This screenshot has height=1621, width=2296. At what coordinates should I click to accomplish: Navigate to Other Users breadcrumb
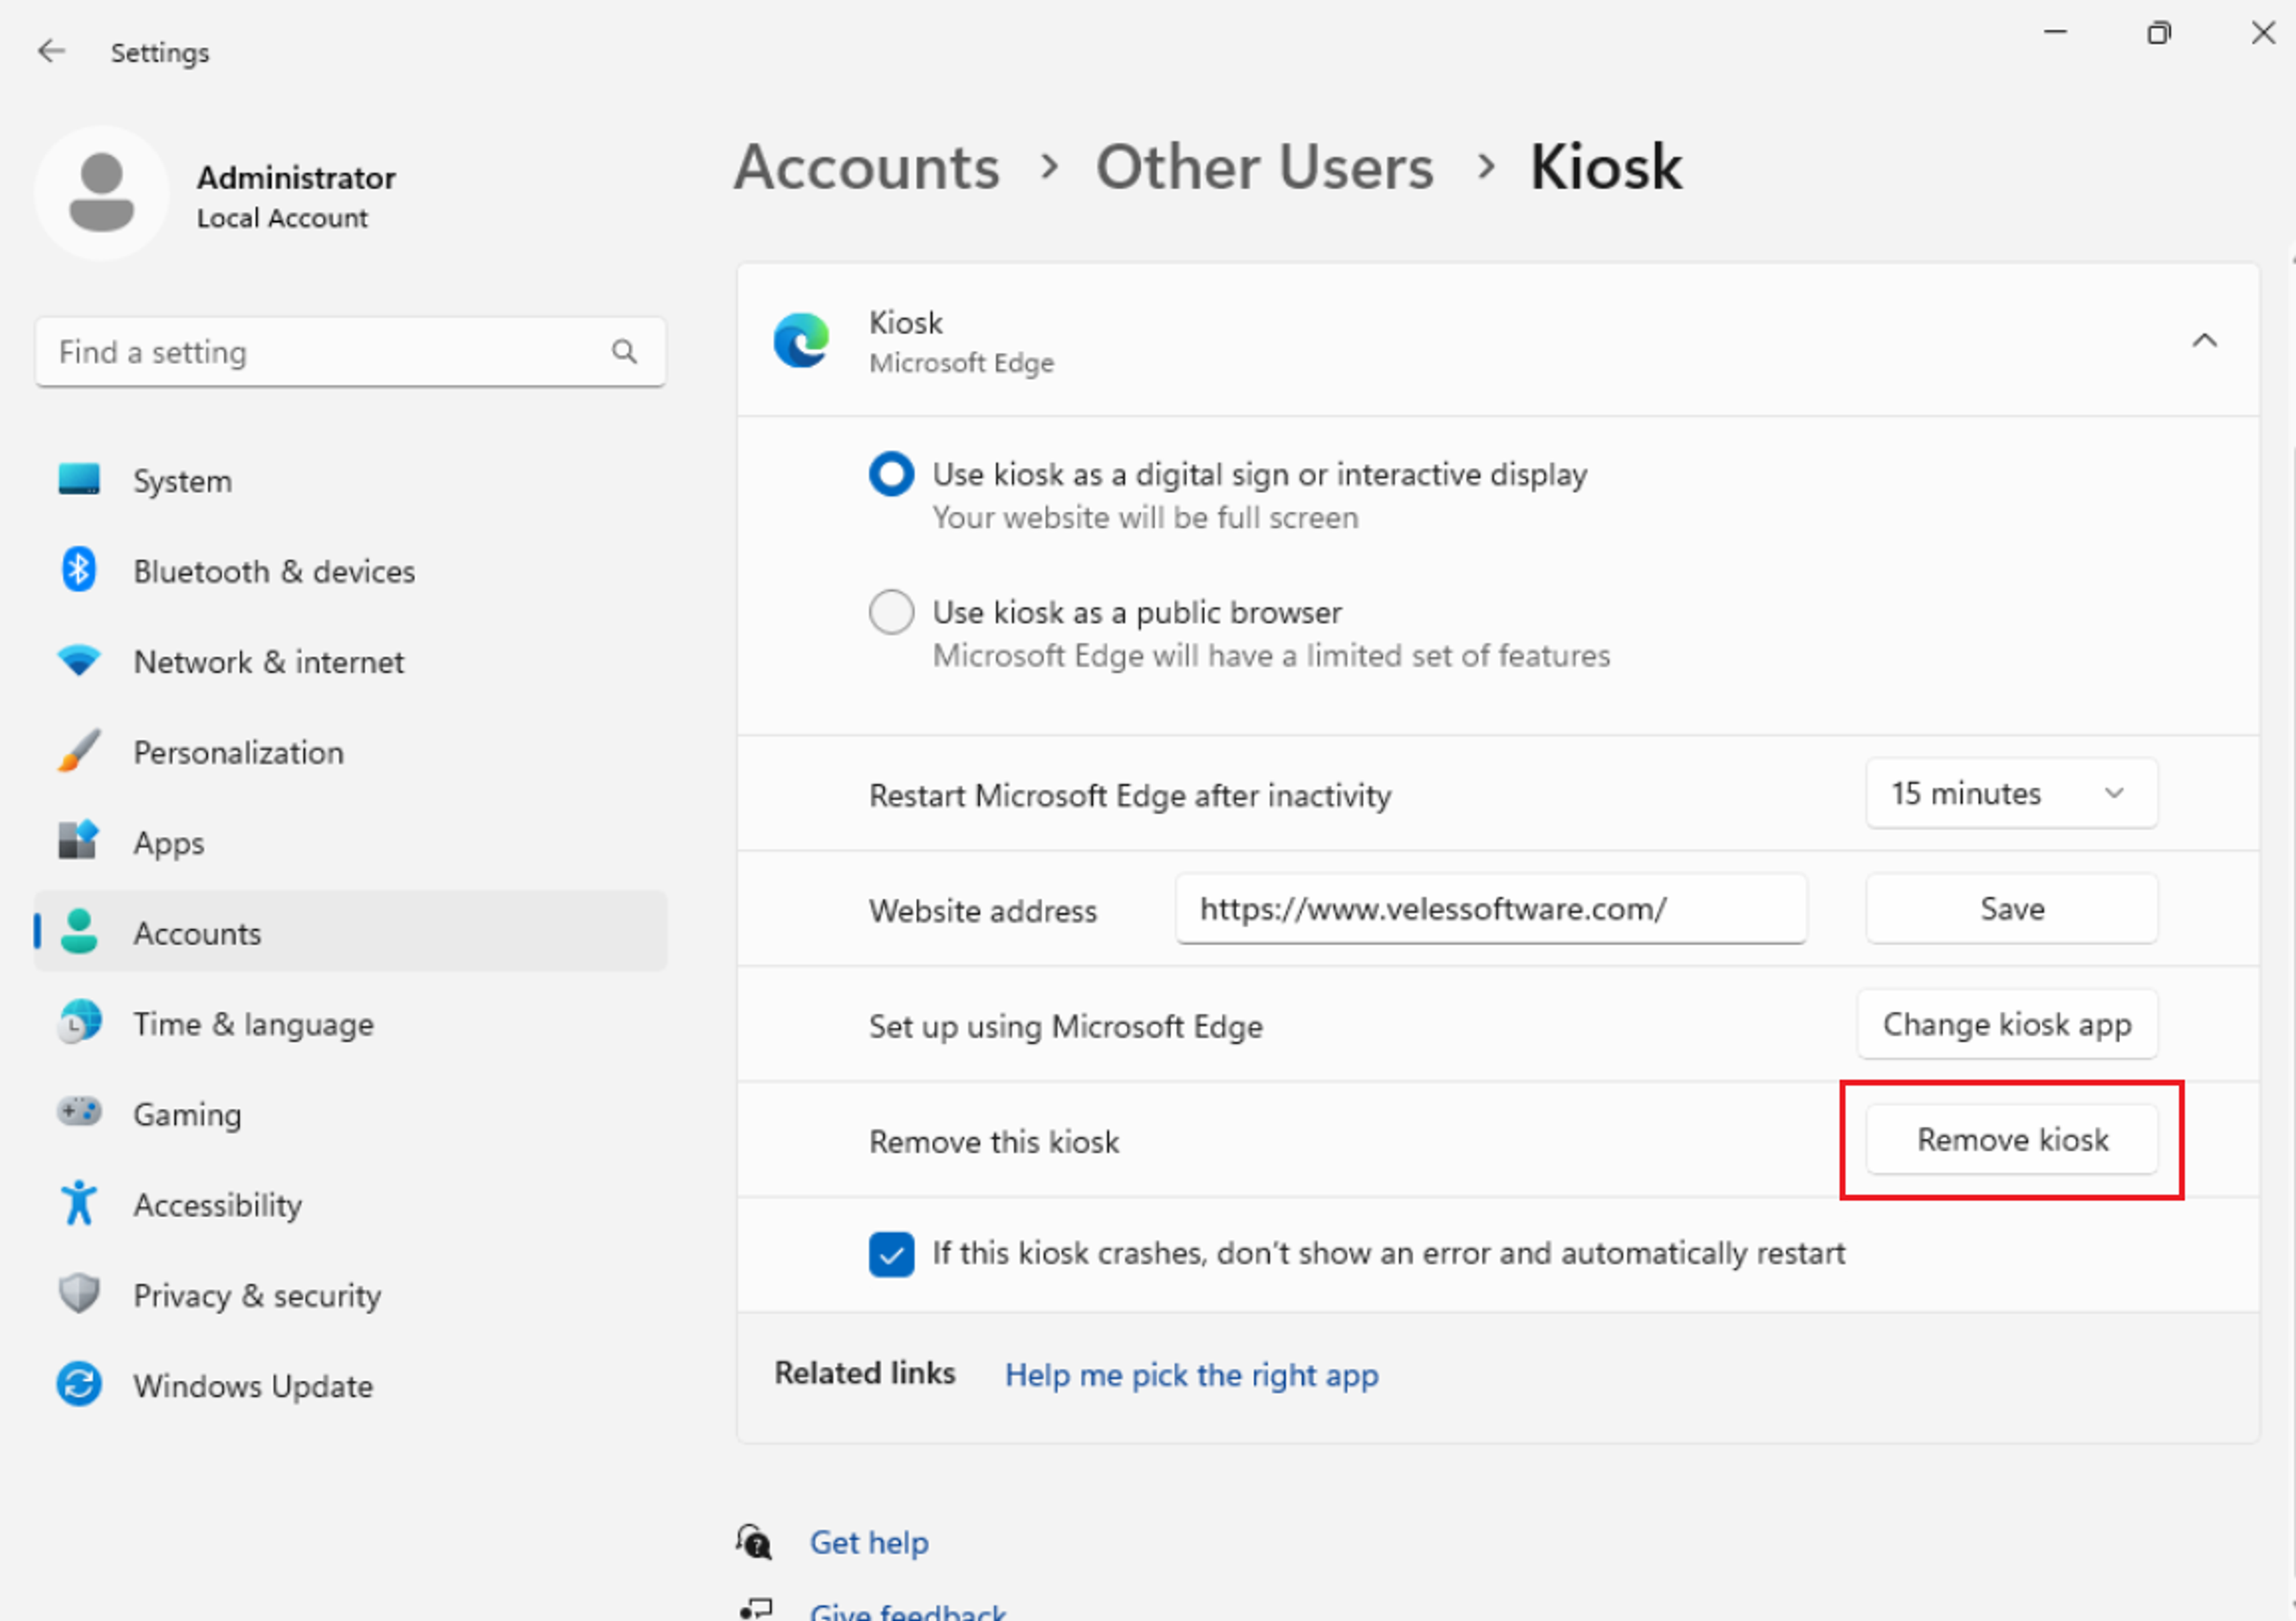tap(1264, 166)
